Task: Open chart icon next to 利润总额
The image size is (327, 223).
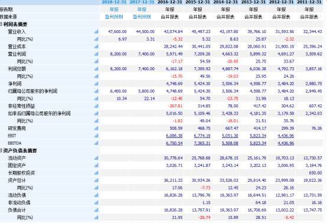Action: tap(96, 69)
